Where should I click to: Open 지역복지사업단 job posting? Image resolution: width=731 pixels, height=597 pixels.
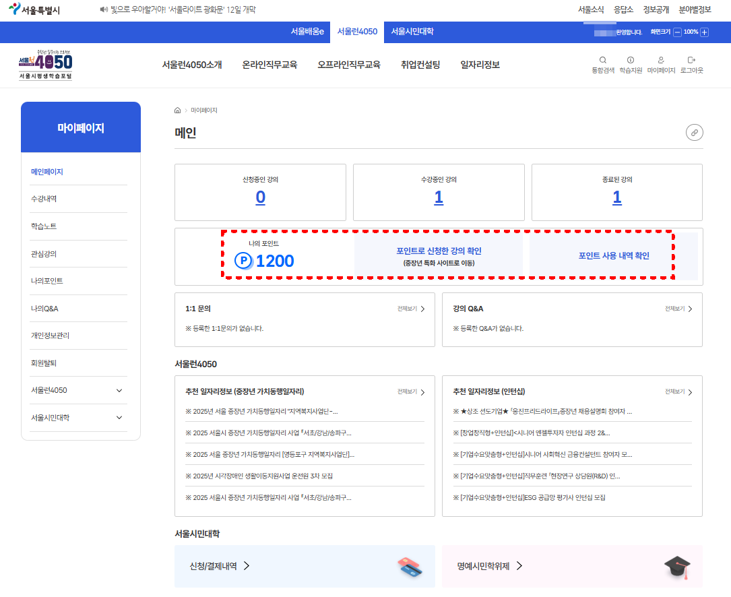pyautogui.click(x=261, y=412)
